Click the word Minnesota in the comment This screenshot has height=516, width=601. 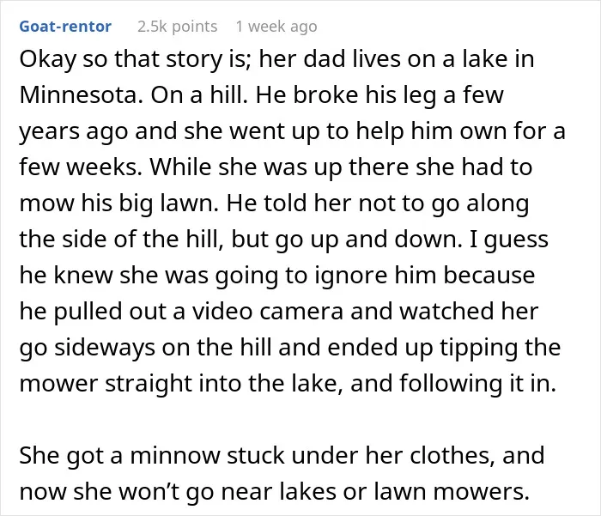click(x=78, y=94)
